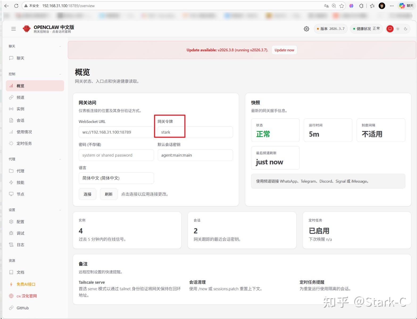Image resolution: width=417 pixels, height=319 pixels.
Task: Click the Update now button
Action: click(x=284, y=50)
